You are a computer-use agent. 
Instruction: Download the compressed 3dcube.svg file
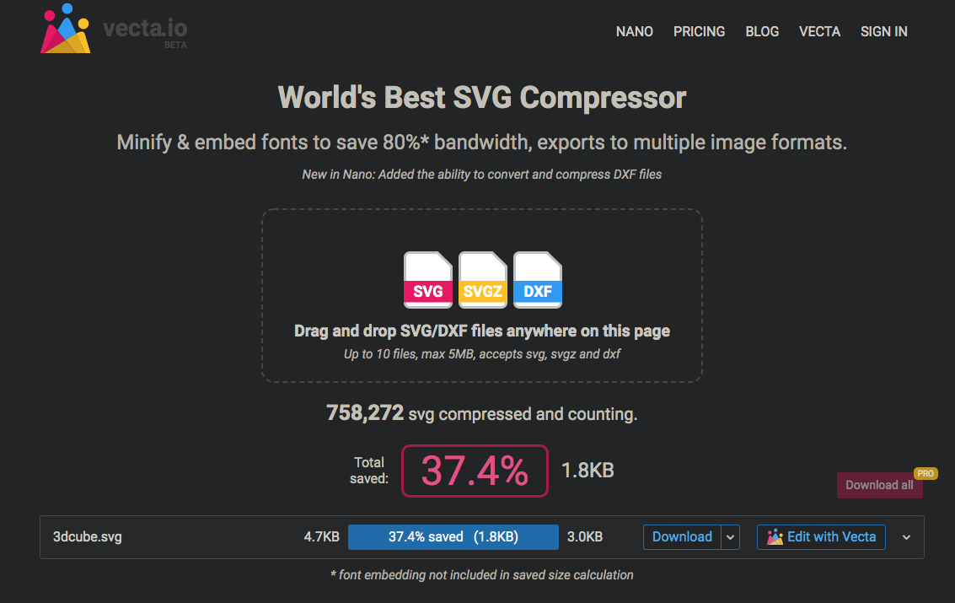(x=682, y=536)
